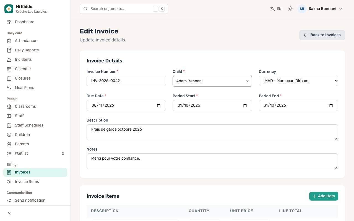Click the Children baby face icon
Viewport: 354px width, 221px height.
[9, 135]
